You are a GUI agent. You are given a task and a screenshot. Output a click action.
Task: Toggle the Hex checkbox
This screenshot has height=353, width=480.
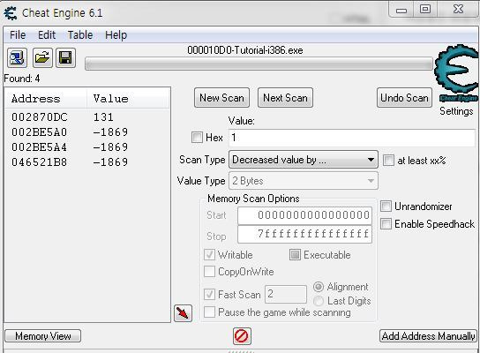(197, 137)
